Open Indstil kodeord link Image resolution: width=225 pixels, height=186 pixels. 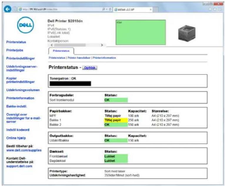(x=18, y=130)
